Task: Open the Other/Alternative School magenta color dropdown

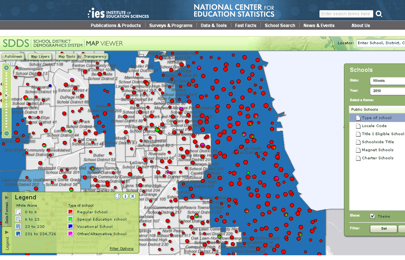Action: point(70,234)
